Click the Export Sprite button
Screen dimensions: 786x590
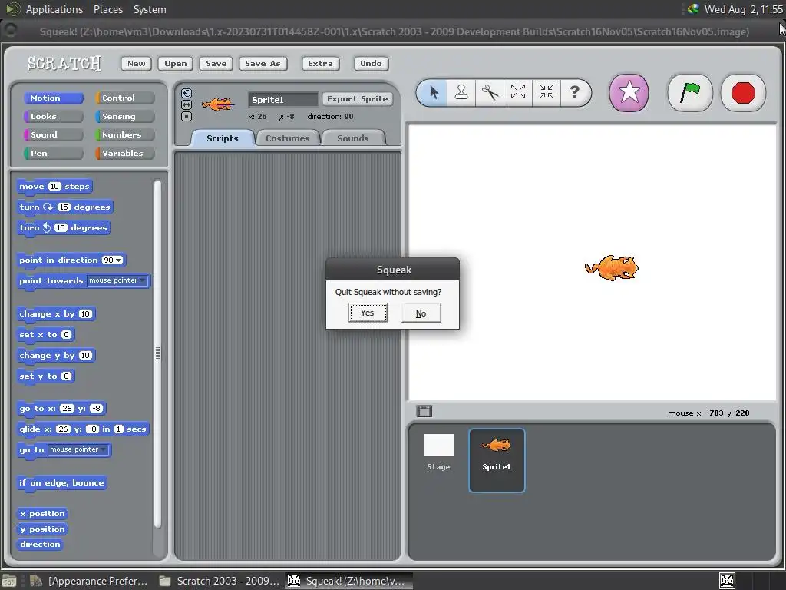pos(358,99)
